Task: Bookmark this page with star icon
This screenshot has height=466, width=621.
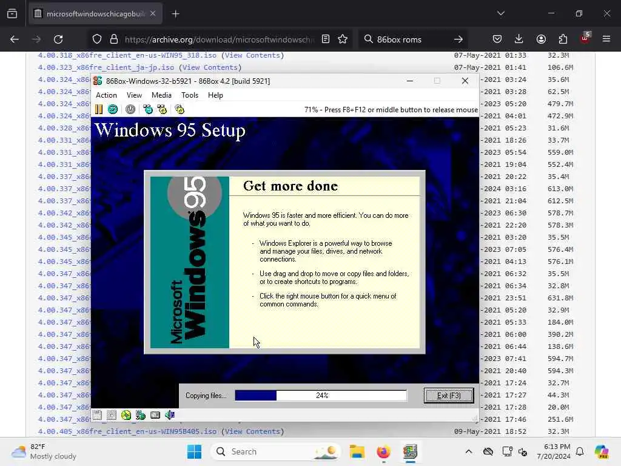Action: 343,39
